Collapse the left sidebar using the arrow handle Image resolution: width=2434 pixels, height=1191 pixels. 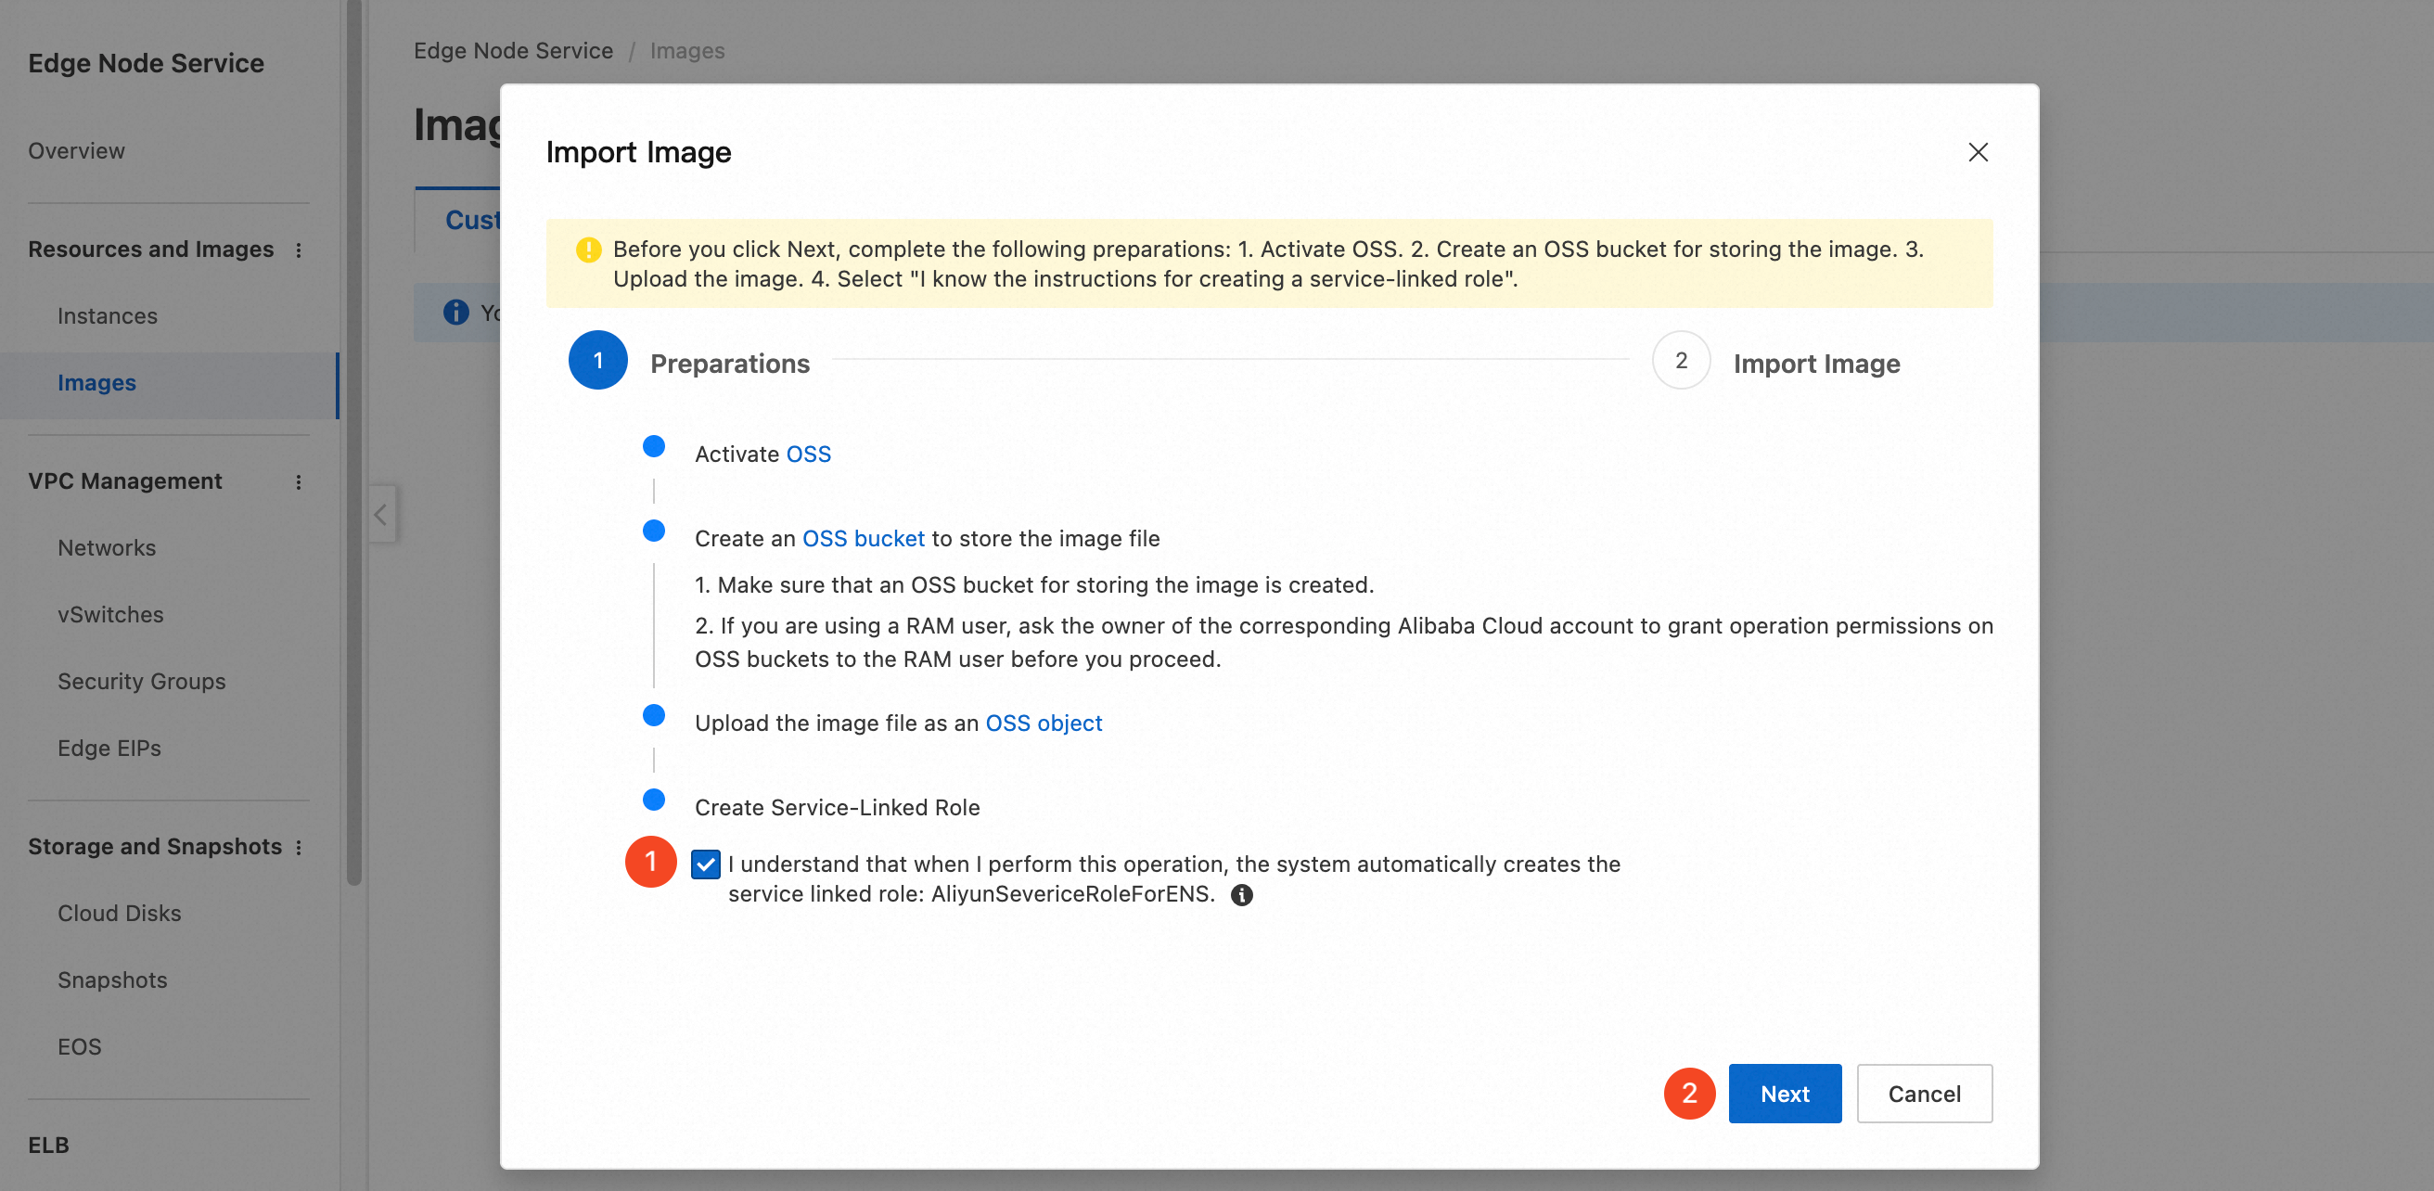[x=381, y=514]
